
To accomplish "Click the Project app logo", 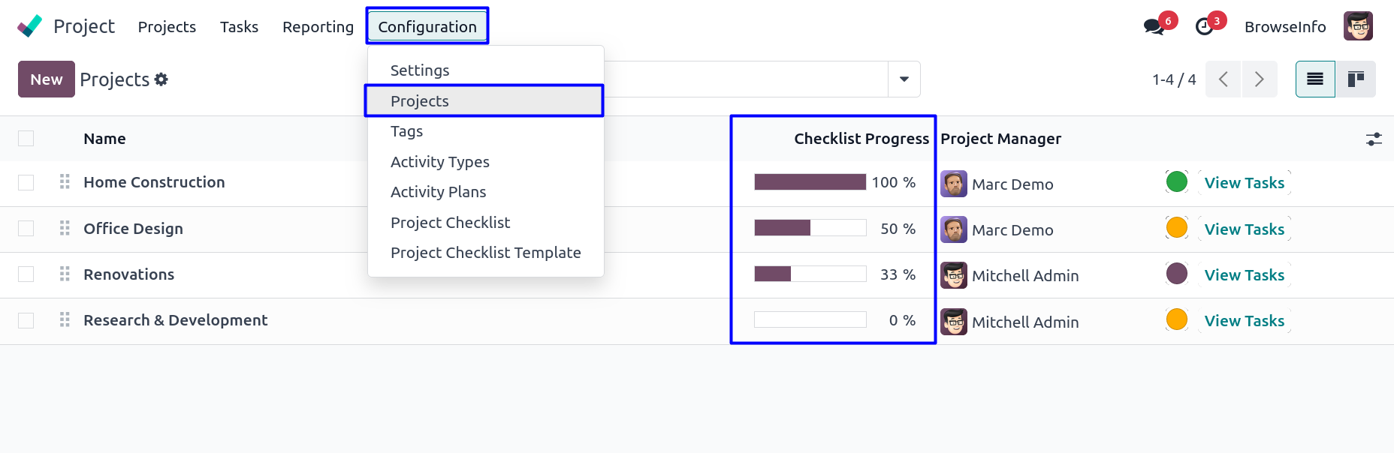I will (x=30, y=27).
